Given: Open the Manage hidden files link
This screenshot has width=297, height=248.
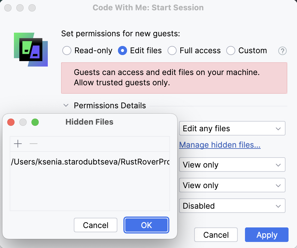Looking at the screenshot, I should tap(220, 145).
